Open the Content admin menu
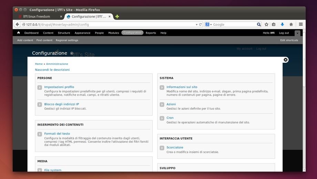This screenshot has width=317, height=179. tap(48, 33)
